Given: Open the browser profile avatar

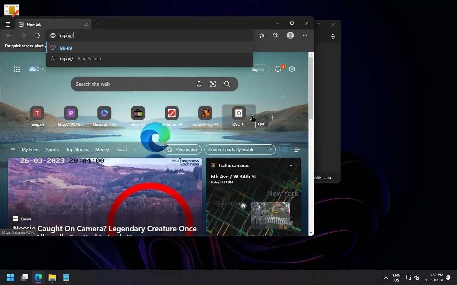Looking at the screenshot, I should [x=290, y=35].
